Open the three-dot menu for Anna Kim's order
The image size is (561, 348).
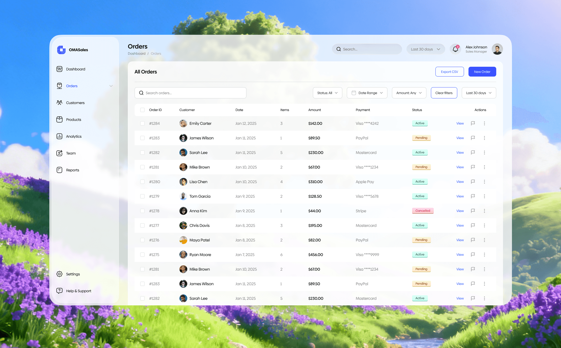click(484, 211)
